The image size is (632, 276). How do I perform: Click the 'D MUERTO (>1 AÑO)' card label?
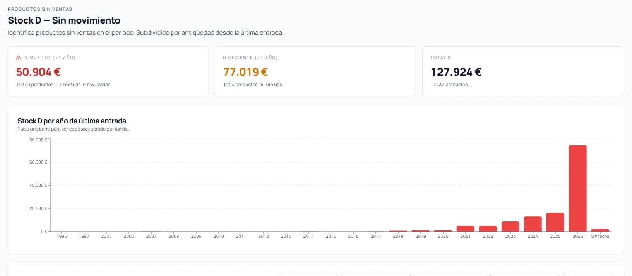point(50,58)
